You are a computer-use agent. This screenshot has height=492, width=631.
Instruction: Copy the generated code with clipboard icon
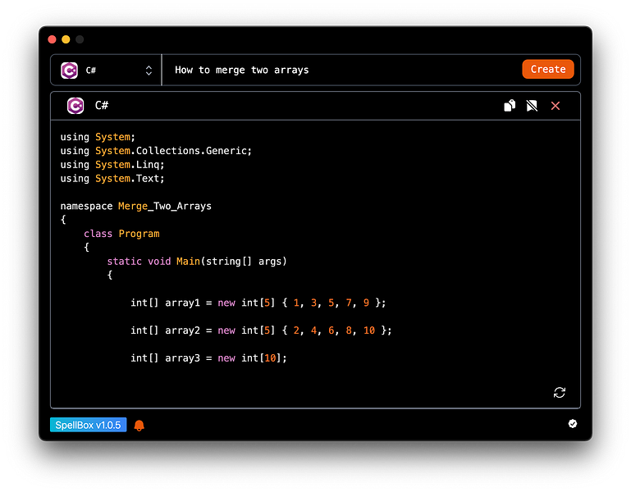[x=510, y=106]
